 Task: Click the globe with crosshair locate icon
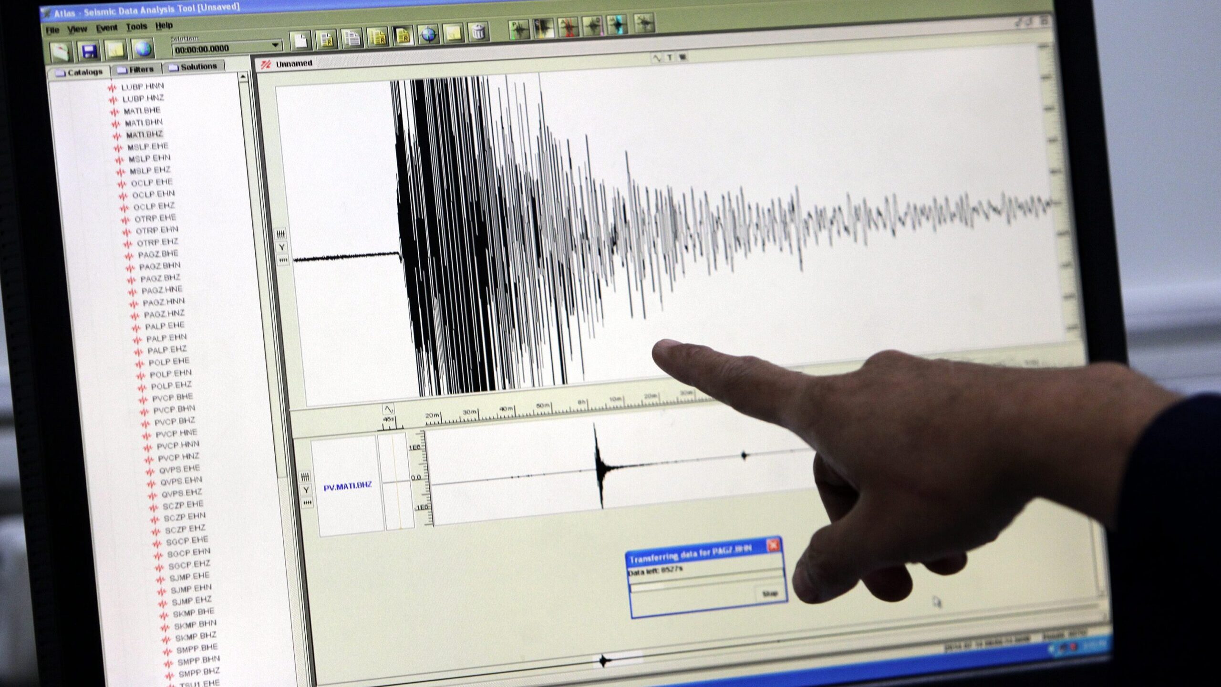point(428,34)
